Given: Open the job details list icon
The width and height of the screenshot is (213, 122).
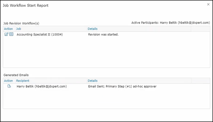Looking at the screenshot, I should coord(11,34).
